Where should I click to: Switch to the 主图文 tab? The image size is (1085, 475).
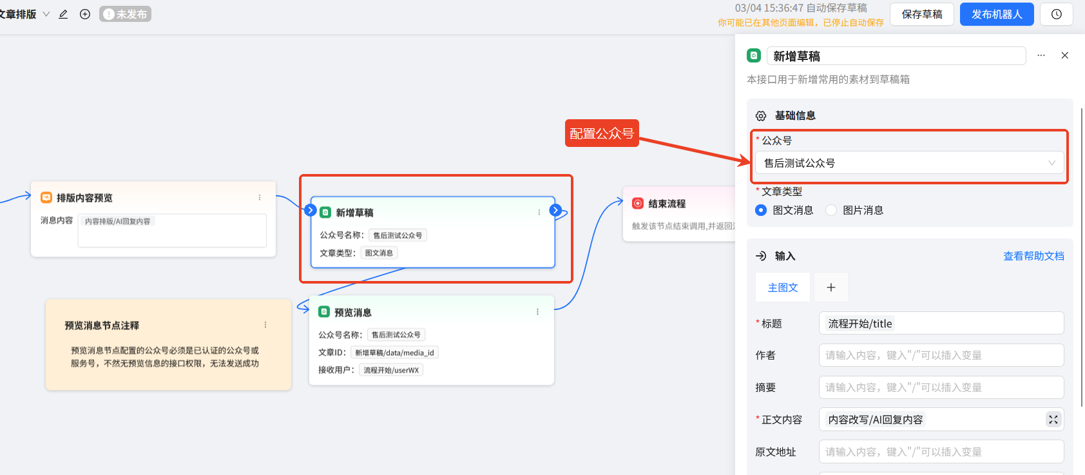point(783,287)
